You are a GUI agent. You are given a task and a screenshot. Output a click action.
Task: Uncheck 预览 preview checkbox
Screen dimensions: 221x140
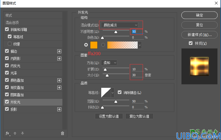click(x=191, y=43)
